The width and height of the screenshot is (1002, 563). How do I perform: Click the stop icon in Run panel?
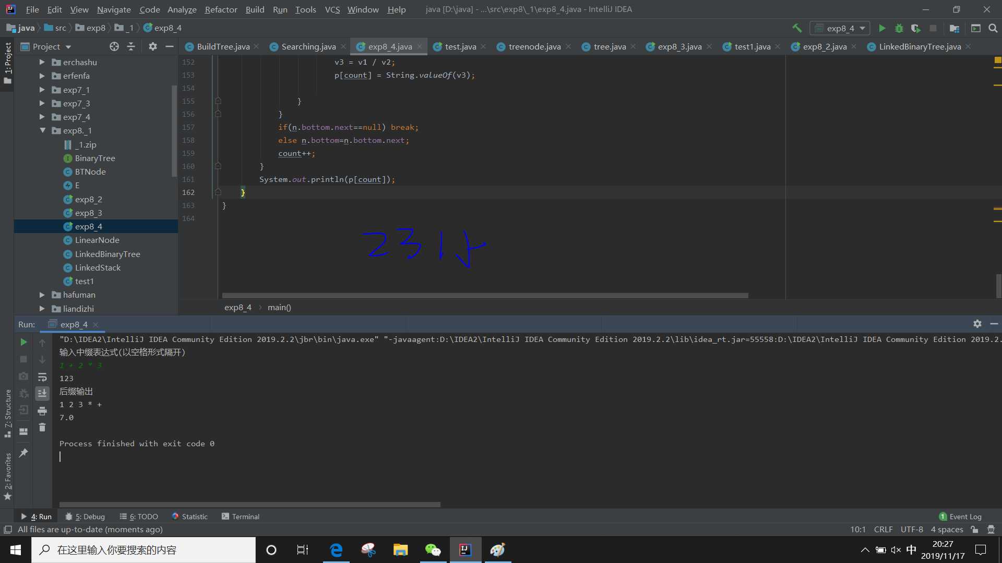[23, 359]
